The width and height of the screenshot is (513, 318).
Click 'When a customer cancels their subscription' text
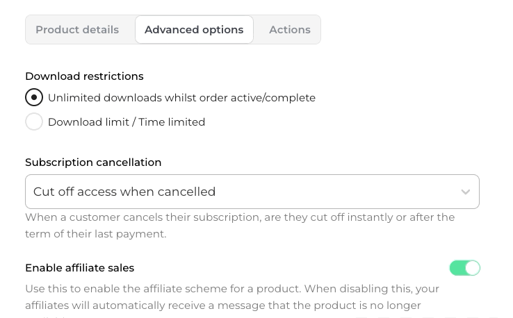click(x=142, y=217)
